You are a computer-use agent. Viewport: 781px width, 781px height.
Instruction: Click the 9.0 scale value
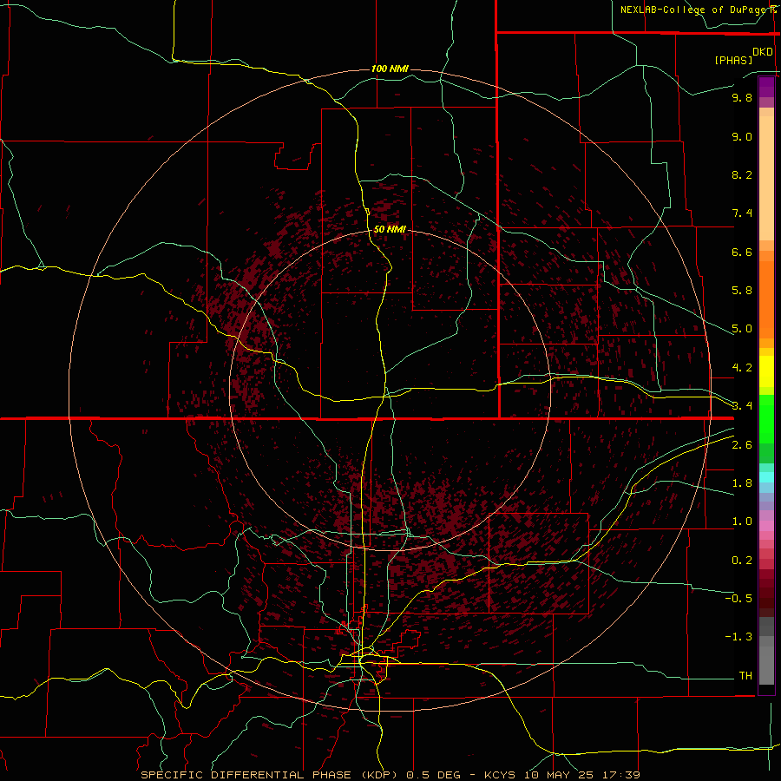[742, 136]
